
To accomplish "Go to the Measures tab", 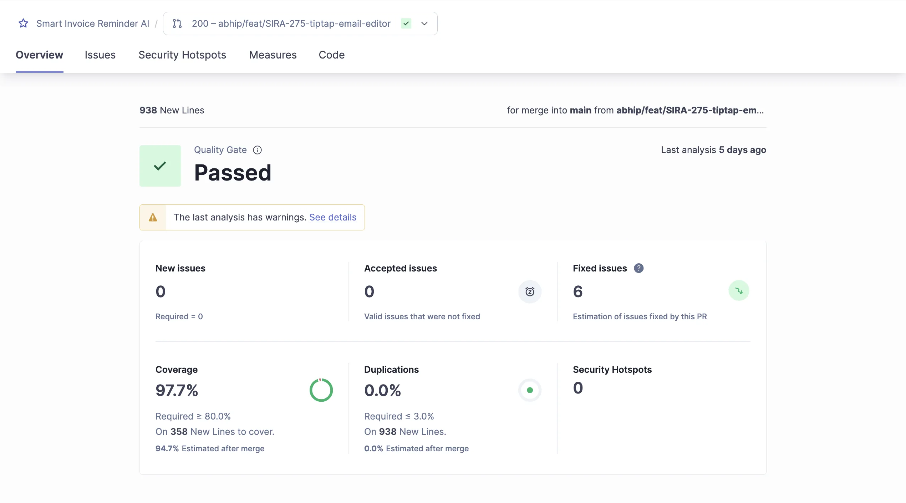I will click(x=273, y=55).
